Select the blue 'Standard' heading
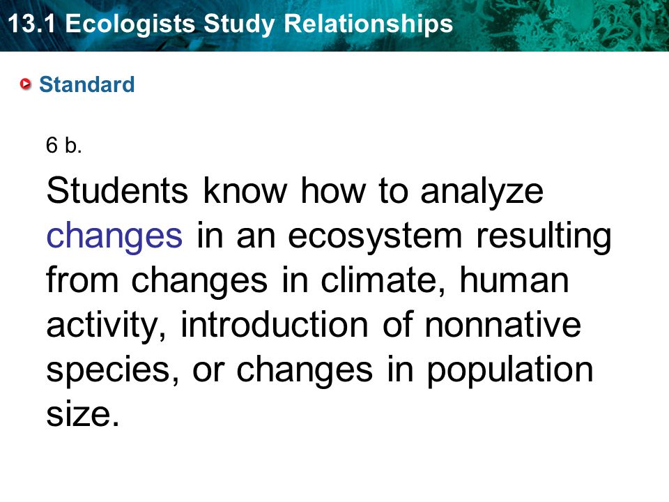 click(86, 84)
